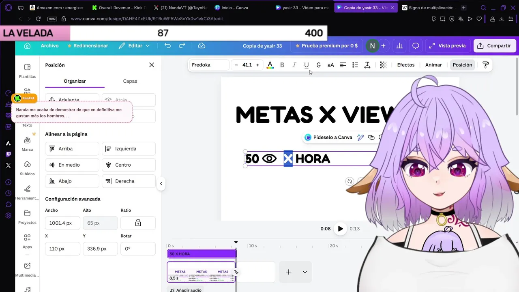
Task: Switch to Capas tab
Action: pos(130,81)
